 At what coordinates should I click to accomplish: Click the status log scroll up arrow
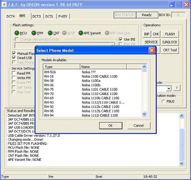[182, 116]
